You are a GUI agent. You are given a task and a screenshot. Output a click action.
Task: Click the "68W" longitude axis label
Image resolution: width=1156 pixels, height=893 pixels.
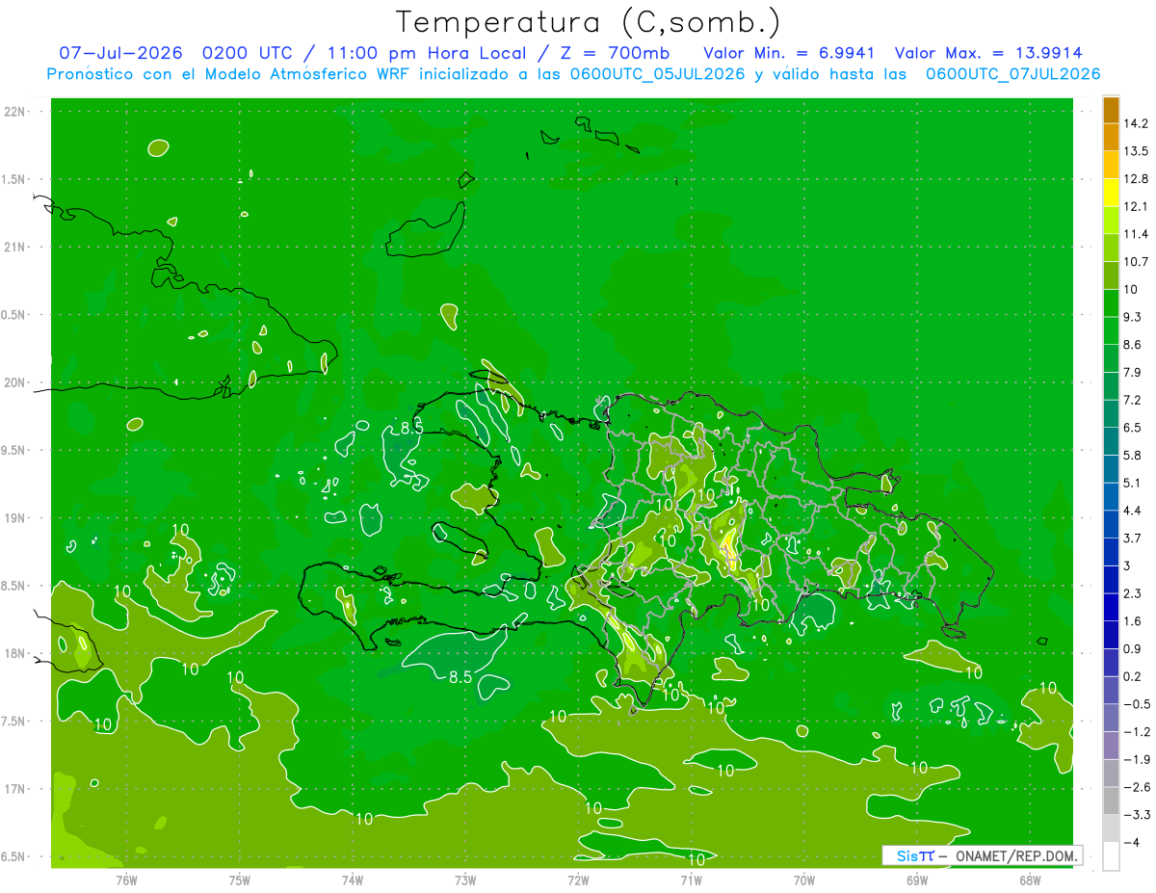pyautogui.click(x=1029, y=880)
